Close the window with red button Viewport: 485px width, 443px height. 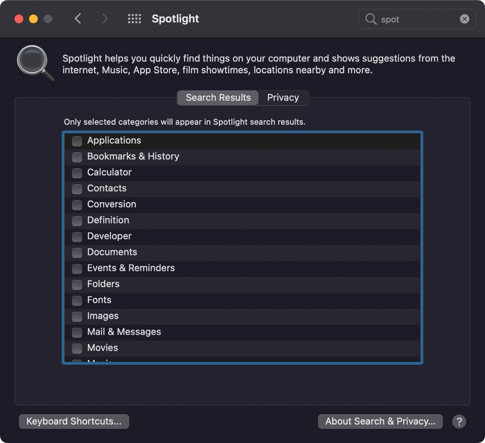[19, 19]
